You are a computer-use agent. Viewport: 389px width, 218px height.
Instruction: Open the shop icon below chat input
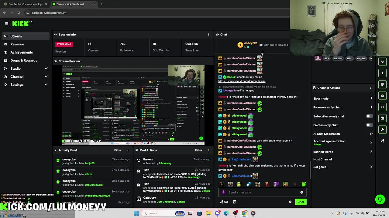(234, 202)
